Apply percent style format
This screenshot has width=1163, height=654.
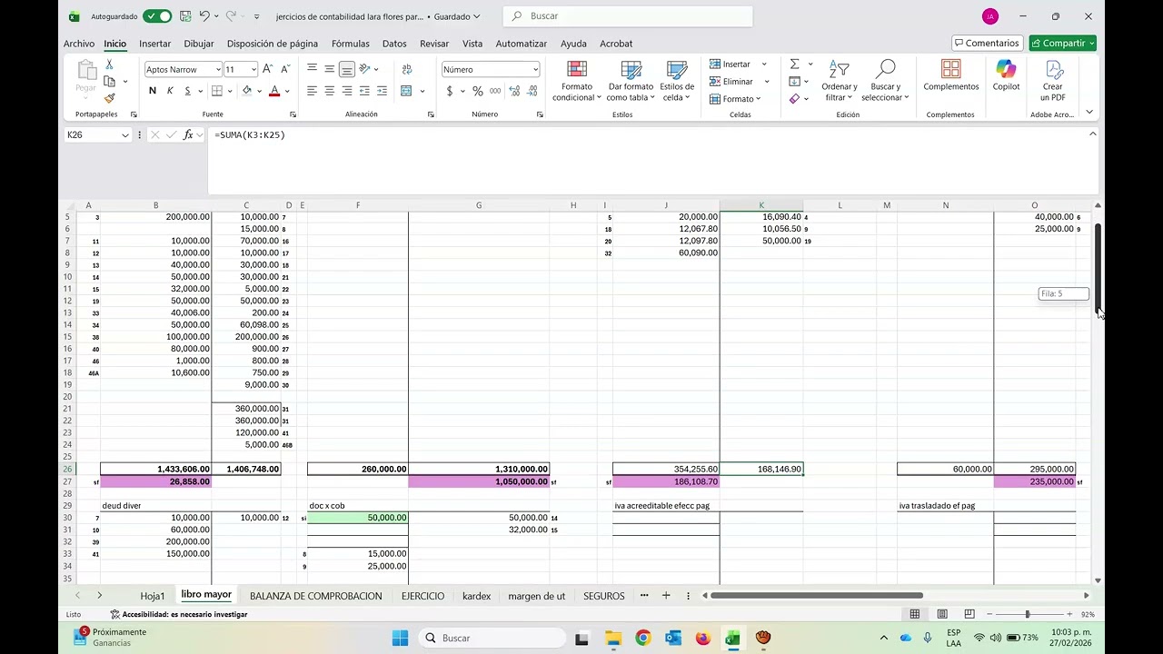pos(478,91)
